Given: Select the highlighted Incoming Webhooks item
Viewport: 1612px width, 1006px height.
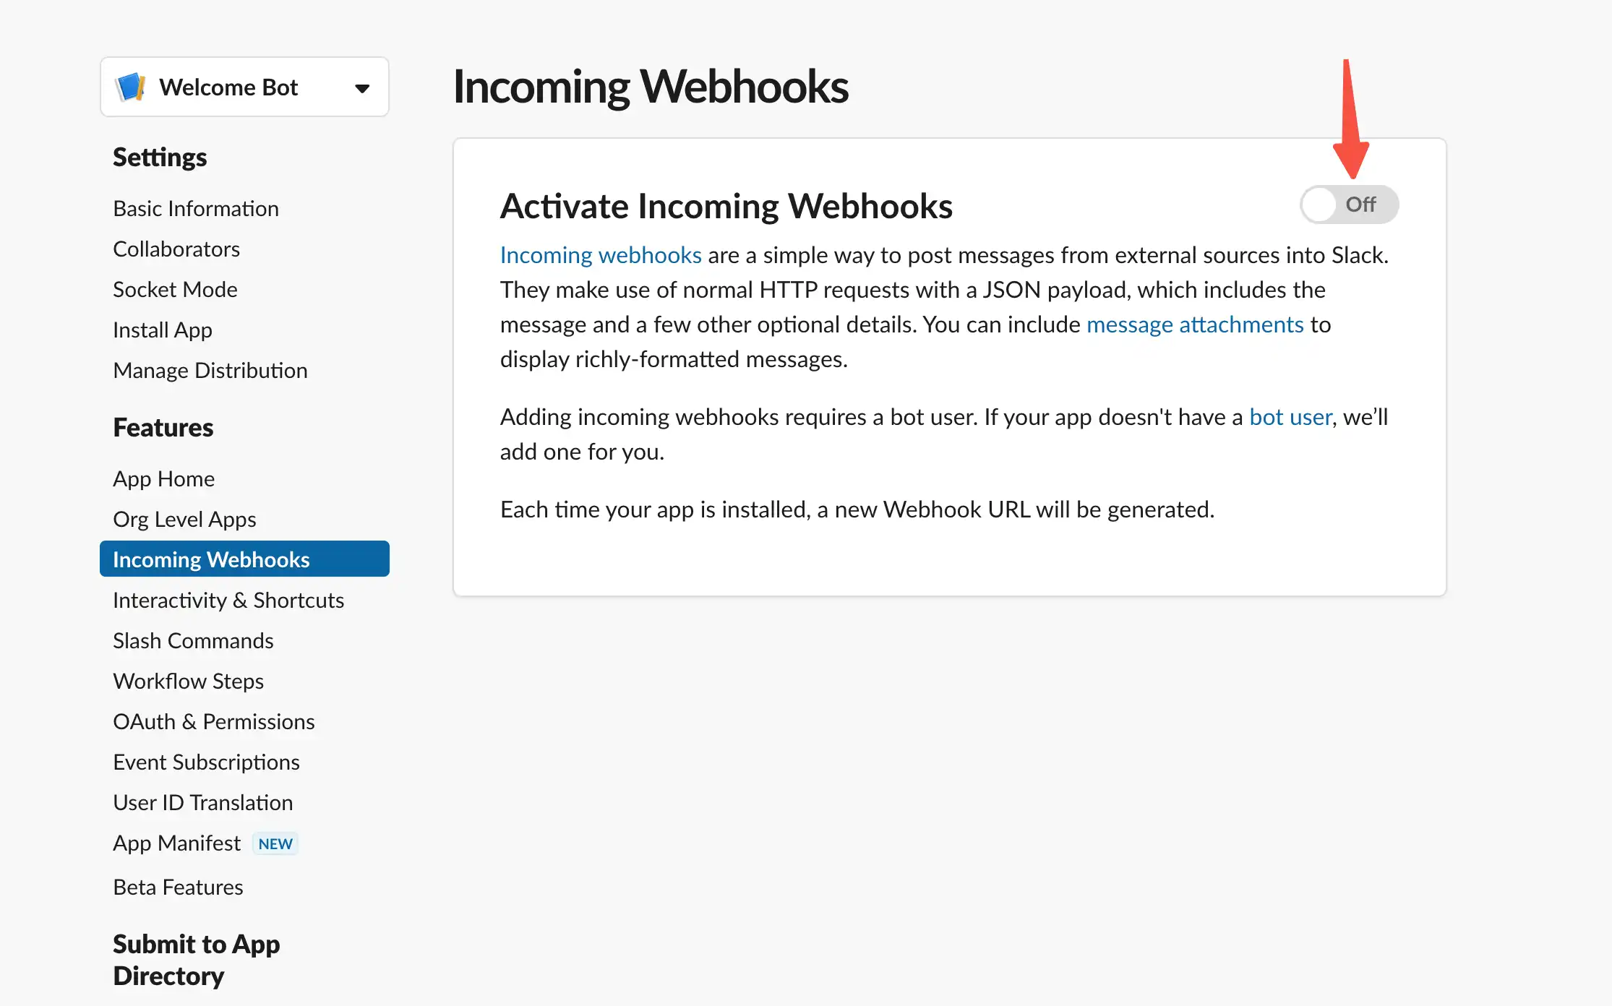Looking at the screenshot, I should tap(244, 559).
